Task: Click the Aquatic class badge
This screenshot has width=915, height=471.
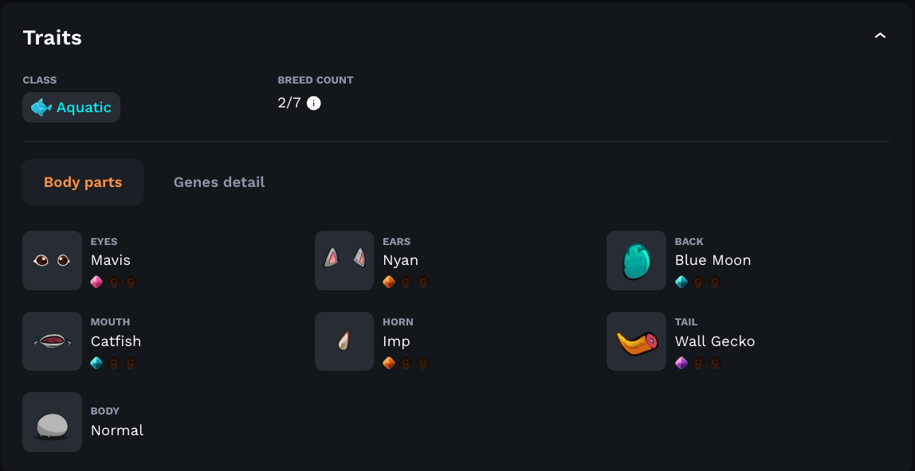Action: pos(72,107)
